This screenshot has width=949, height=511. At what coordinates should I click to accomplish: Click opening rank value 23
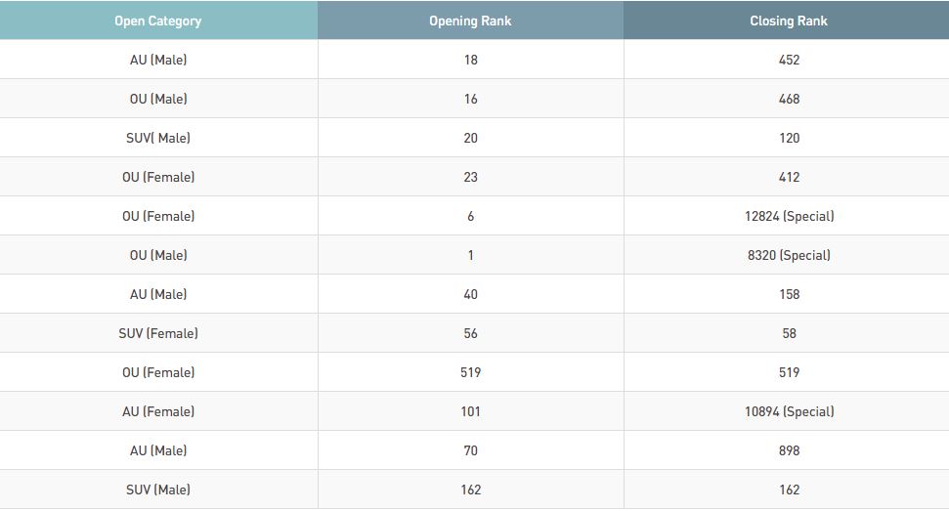click(x=470, y=177)
